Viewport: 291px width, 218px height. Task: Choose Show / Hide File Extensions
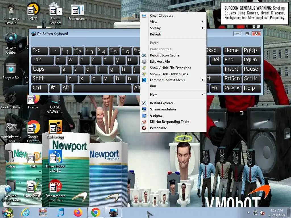(174, 68)
